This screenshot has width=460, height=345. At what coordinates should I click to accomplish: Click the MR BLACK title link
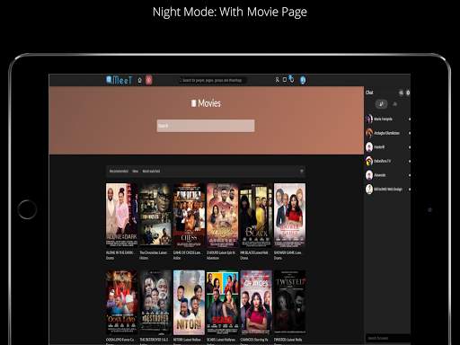click(254, 252)
